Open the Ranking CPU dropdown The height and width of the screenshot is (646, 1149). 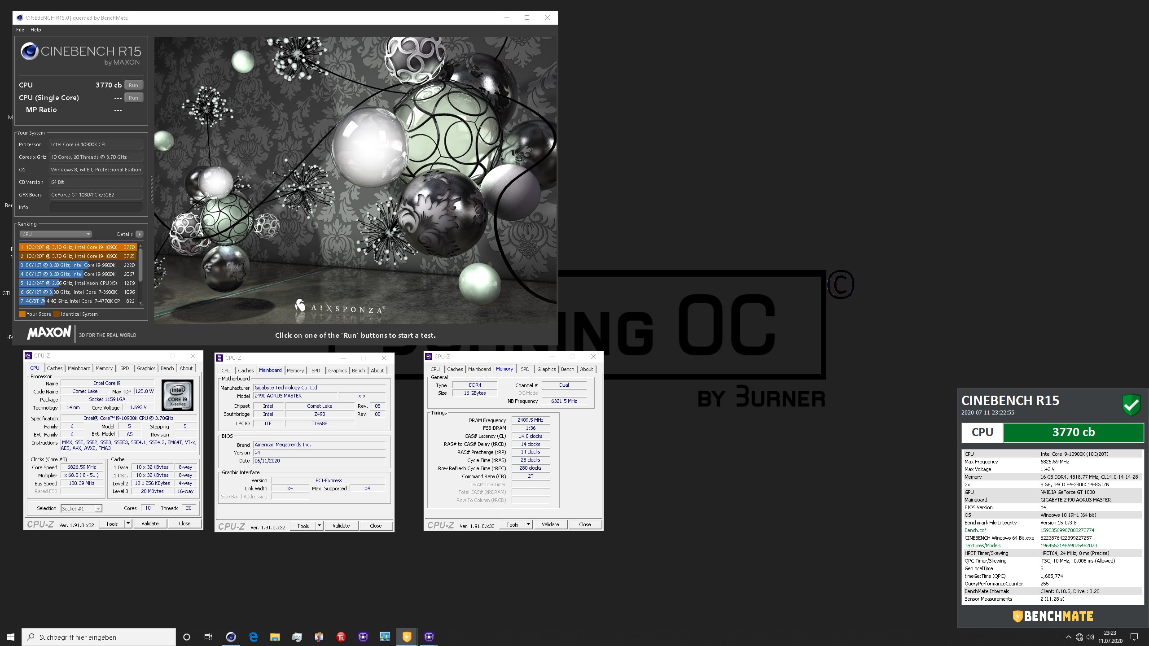[x=56, y=234]
